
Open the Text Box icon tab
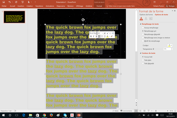(151, 18)
